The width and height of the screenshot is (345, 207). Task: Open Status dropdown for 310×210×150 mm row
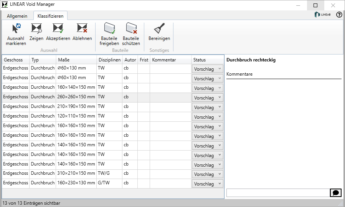click(208, 174)
